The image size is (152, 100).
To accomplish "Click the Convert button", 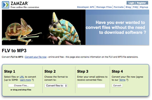I will coord(117,86).
